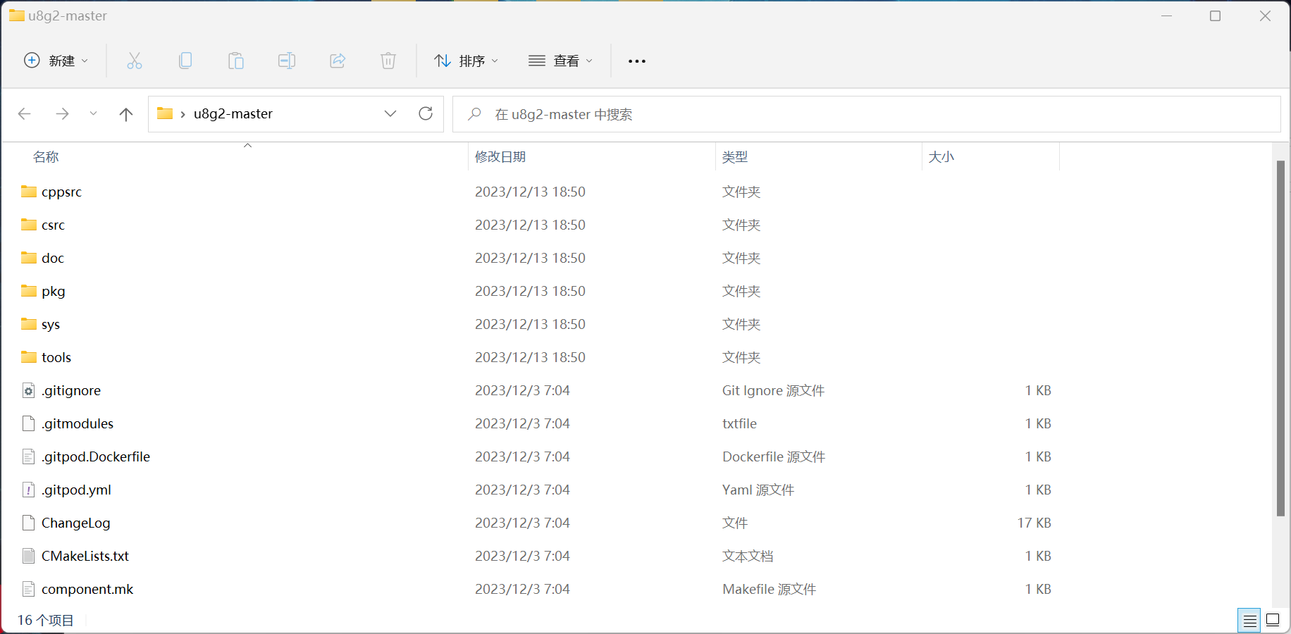The height and width of the screenshot is (634, 1291).
Task: Select the ChangeLog file name
Action: click(76, 523)
